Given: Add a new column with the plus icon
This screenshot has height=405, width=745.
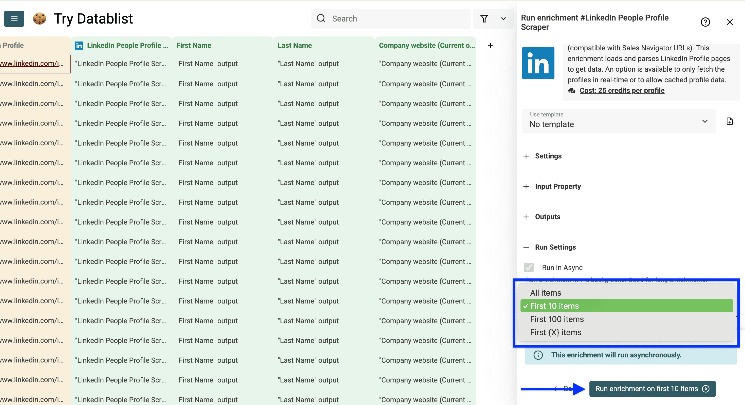Looking at the screenshot, I should point(491,45).
